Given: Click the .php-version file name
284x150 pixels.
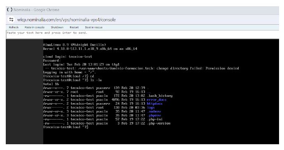Looking at the screenshot, I should (159, 123).
